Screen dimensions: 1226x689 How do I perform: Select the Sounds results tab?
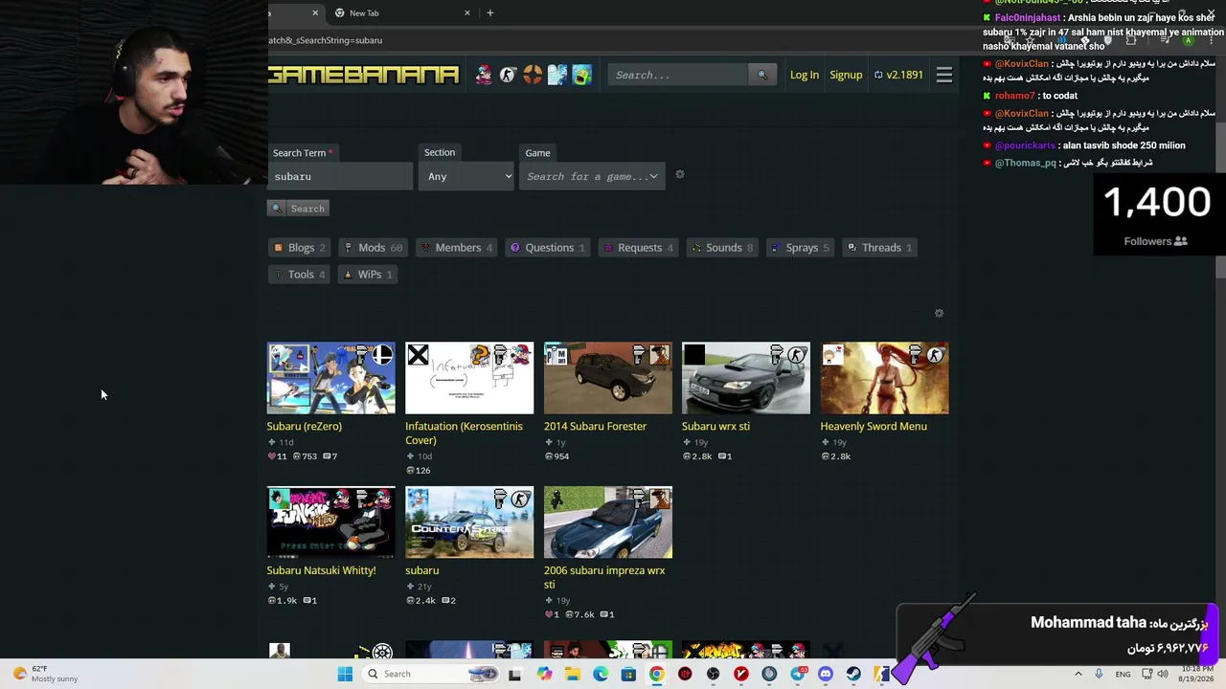pos(722,248)
